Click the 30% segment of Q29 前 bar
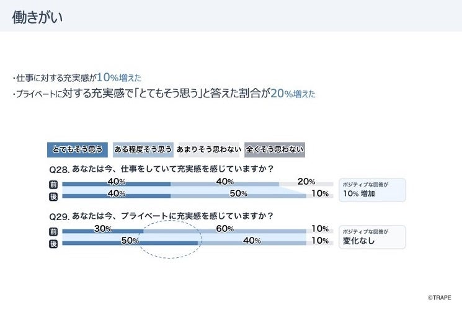The height and width of the screenshot is (310, 462). [102, 230]
